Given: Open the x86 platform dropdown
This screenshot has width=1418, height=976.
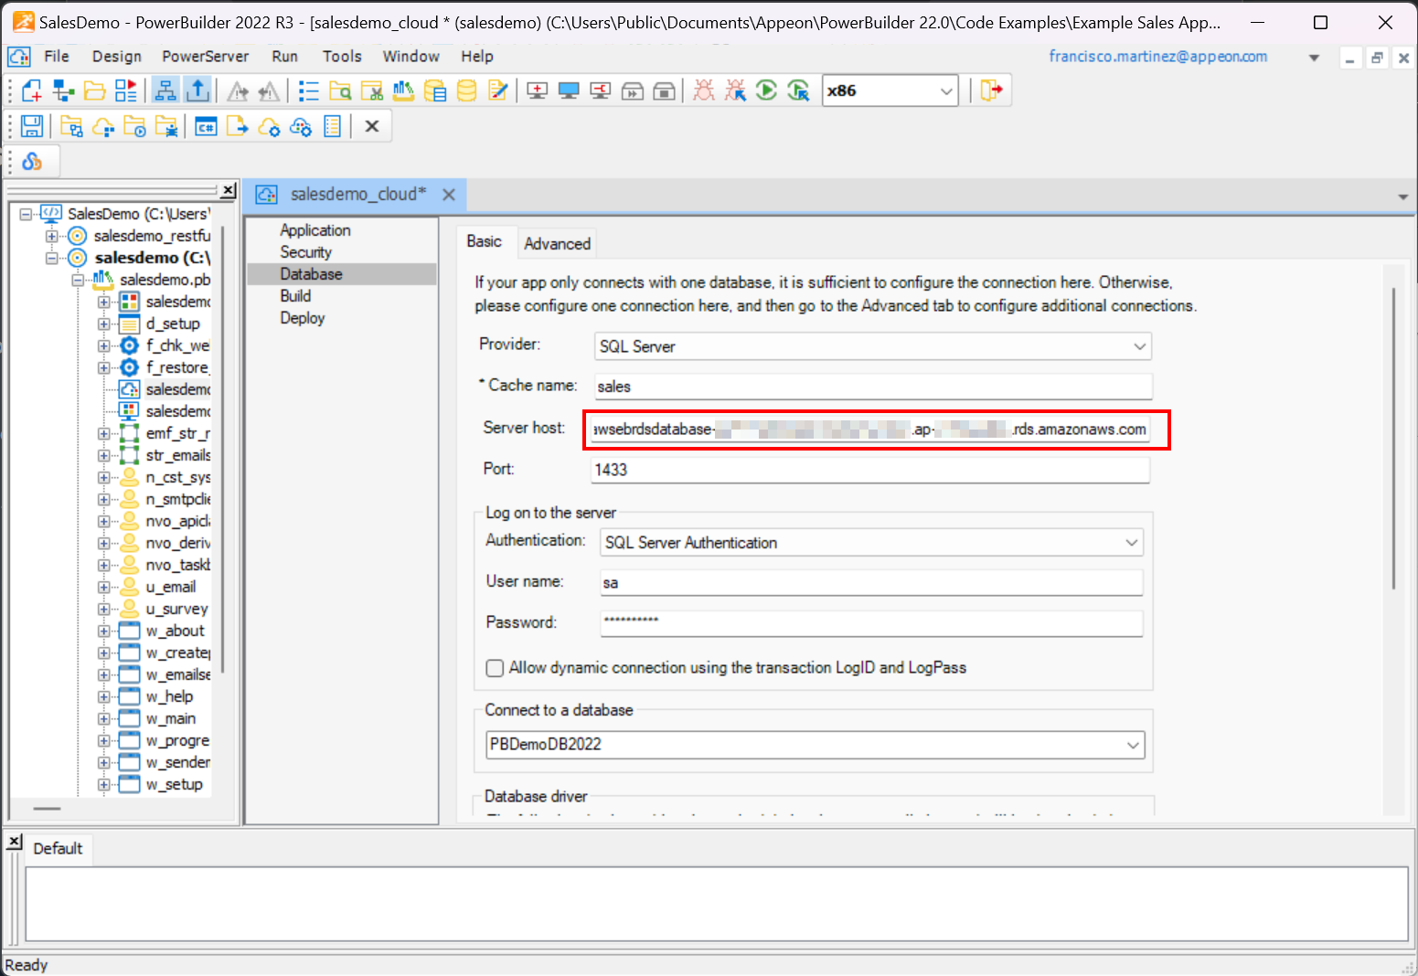Looking at the screenshot, I should click(x=890, y=90).
